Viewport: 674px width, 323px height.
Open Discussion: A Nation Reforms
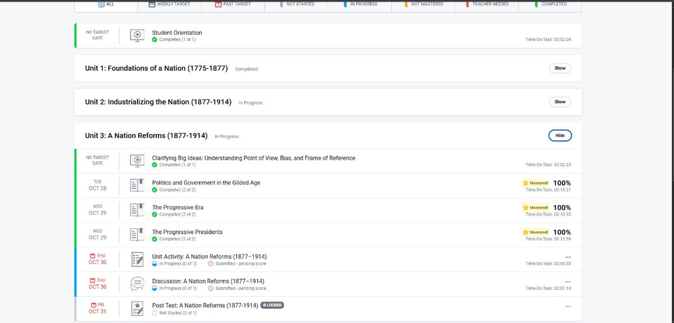click(x=208, y=281)
